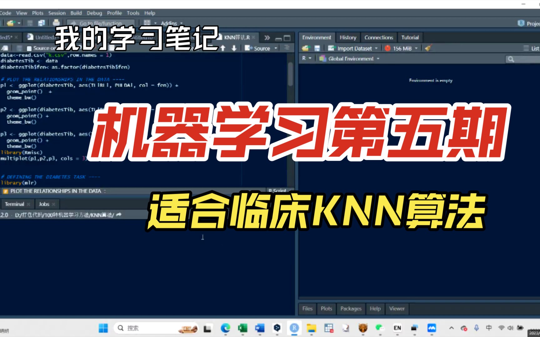Open the Tools menu
This screenshot has width=540, height=337.
pyautogui.click(x=133, y=13)
